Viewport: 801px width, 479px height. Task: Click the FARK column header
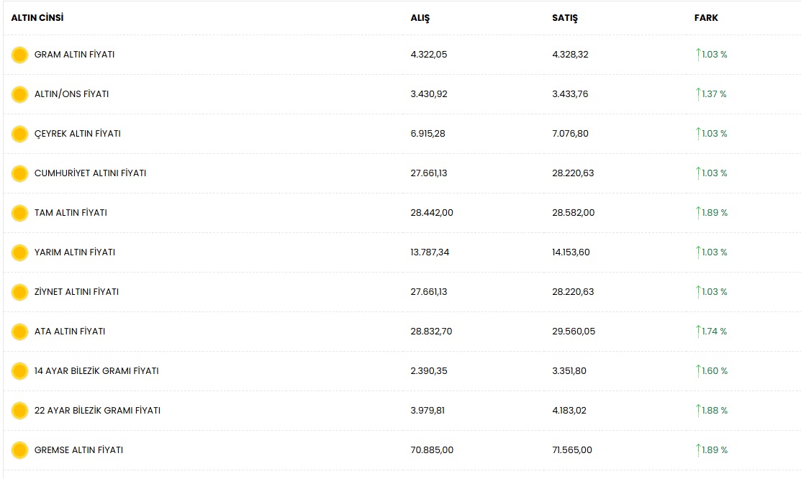pyautogui.click(x=706, y=18)
